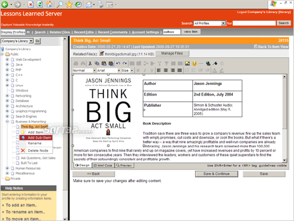Open the Account Settings link

145,32
